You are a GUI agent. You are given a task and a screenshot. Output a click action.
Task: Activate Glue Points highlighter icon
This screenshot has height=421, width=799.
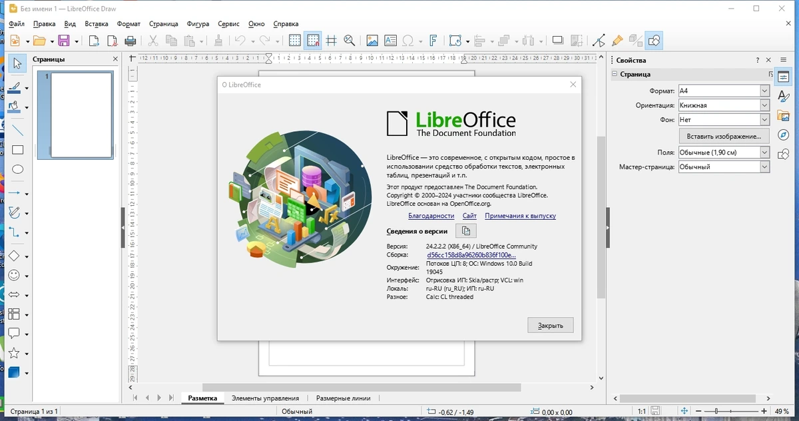click(617, 41)
